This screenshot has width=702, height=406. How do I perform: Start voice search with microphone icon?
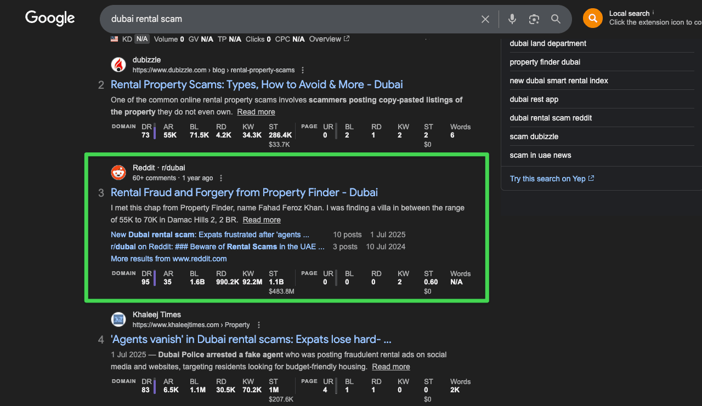pos(512,19)
